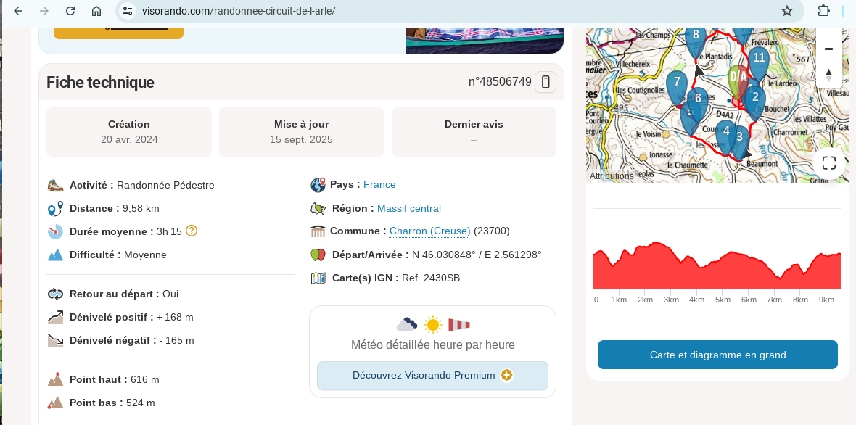The width and height of the screenshot is (856, 425).
Task: Click map waypoint marker 7
Action: point(677,86)
